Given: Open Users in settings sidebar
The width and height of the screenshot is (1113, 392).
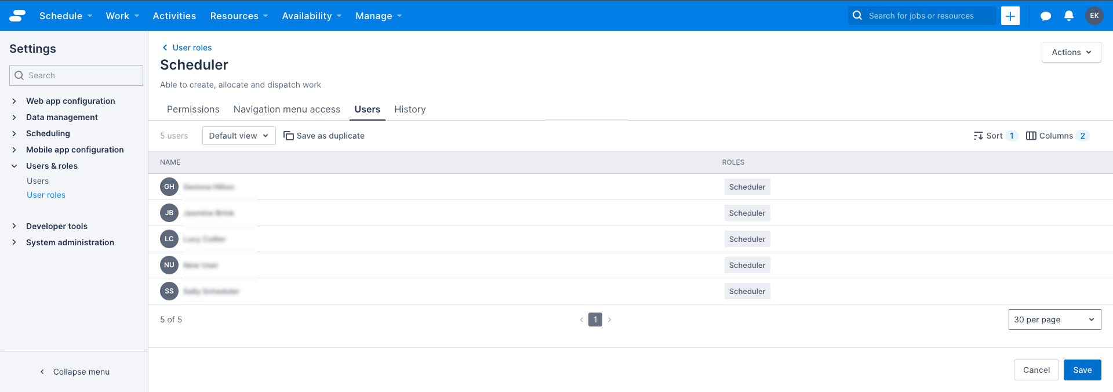Looking at the screenshot, I should click(38, 181).
